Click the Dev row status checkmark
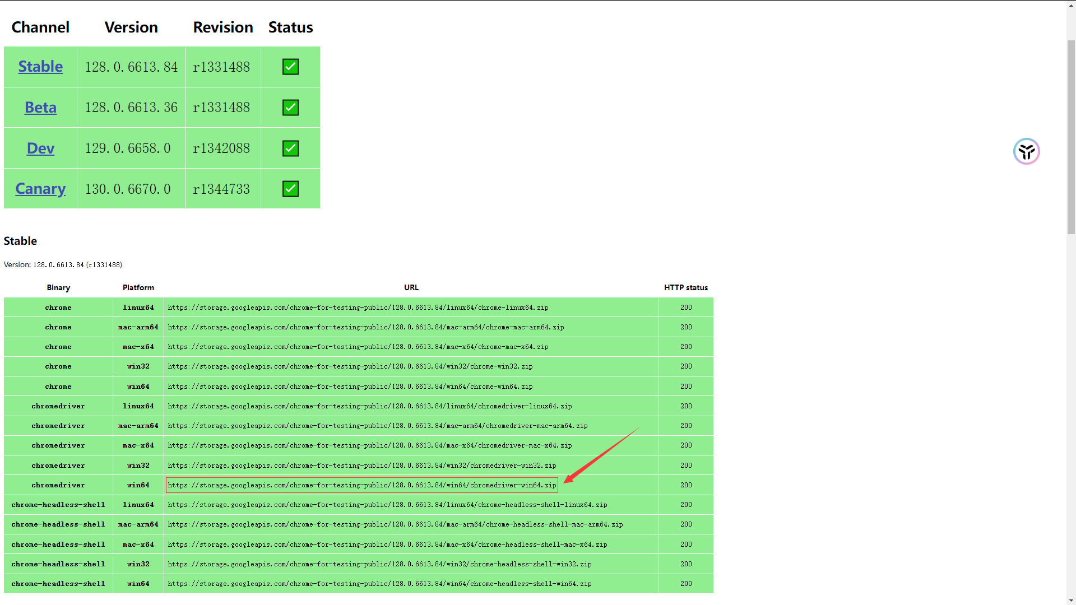Viewport: 1076px width, 605px height. pyautogui.click(x=290, y=148)
